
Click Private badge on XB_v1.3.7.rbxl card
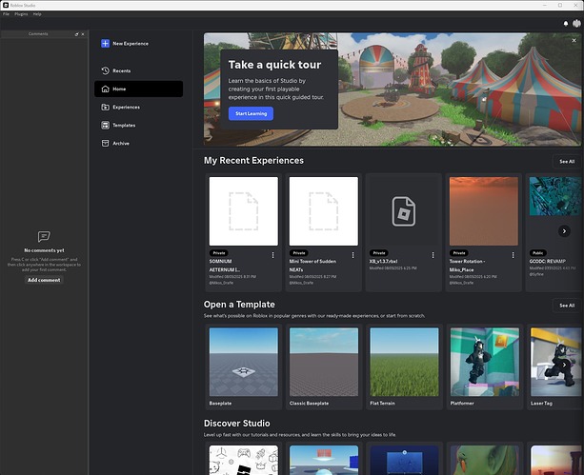379,253
